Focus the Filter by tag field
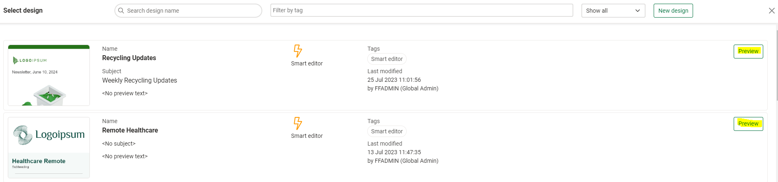Viewport: 778px width, 182px height. coord(421,10)
